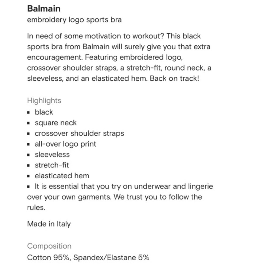Click the 'square neck' highlight item
This screenshot has height=267, width=267.
(56, 123)
